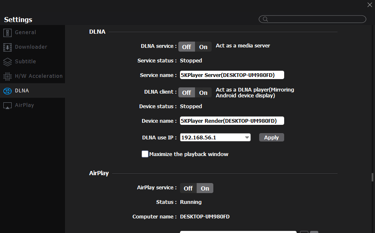375x233 pixels.
Task: Set the DLNA service toggle to Off
Action: tap(187, 47)
